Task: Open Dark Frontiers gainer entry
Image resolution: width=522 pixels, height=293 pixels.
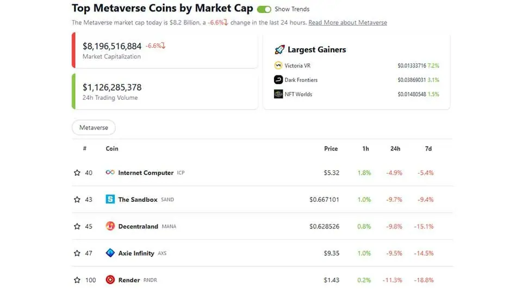Action: pyautogui.click(x=301, y=80)
